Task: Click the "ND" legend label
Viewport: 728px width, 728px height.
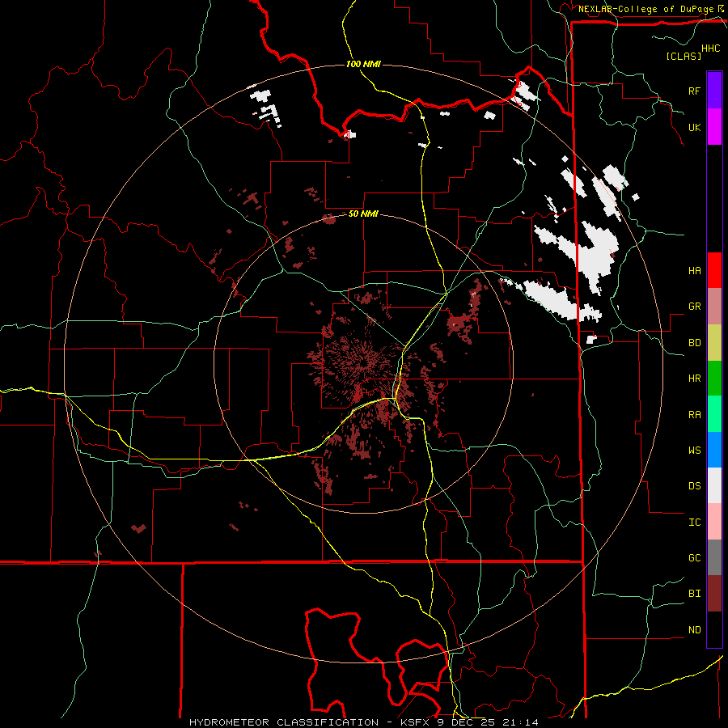Action: pos(694,630)
